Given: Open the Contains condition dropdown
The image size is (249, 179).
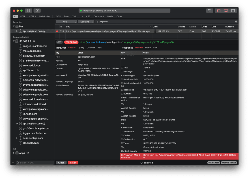Looking at the screenshot, I should [x=86, y=21].
